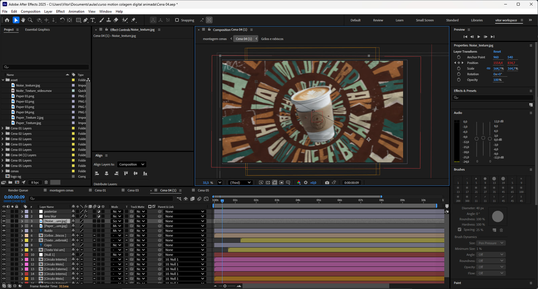Jump to the first frame in Preview

pos(465,37)
